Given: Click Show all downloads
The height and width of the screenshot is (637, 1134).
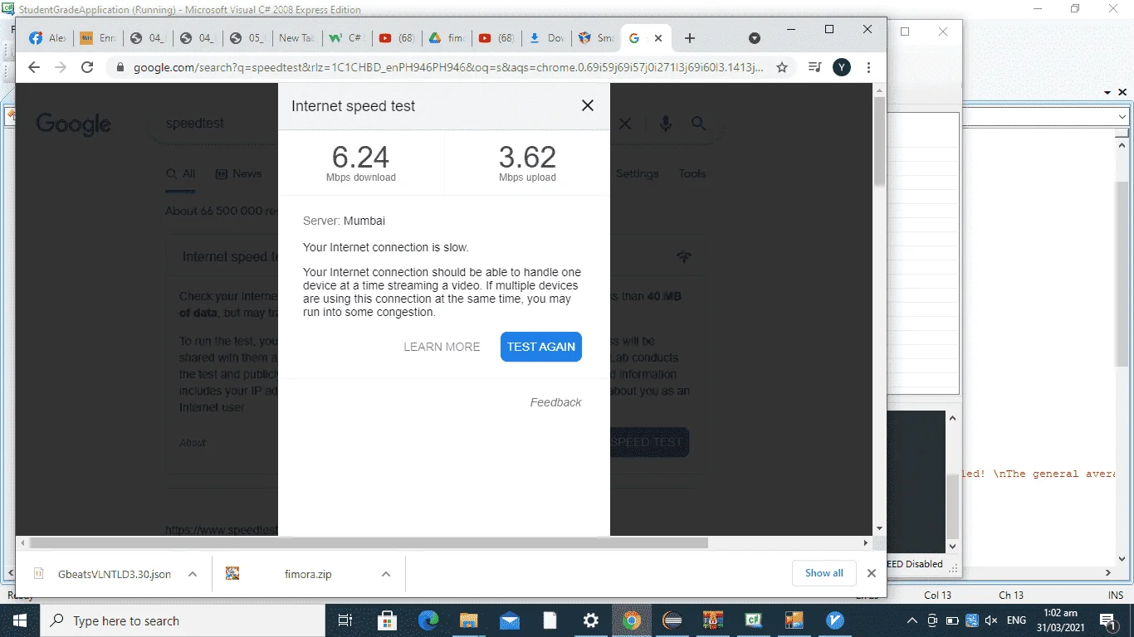Looking at the screenshot, I should [x=824, y=573].
